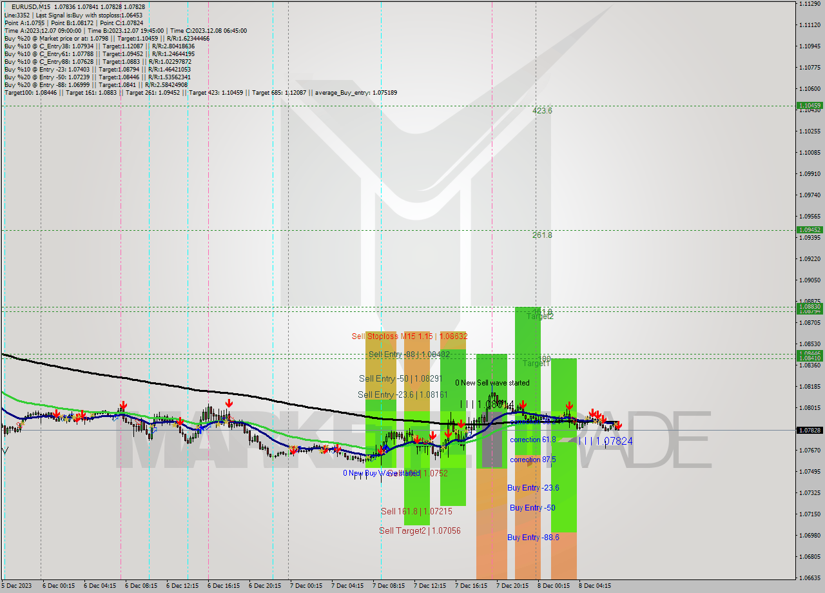Click the checkmark marker at chart left edge
Image resolution: width=825 pixels, height=593 pixels.
click(5, 451)
